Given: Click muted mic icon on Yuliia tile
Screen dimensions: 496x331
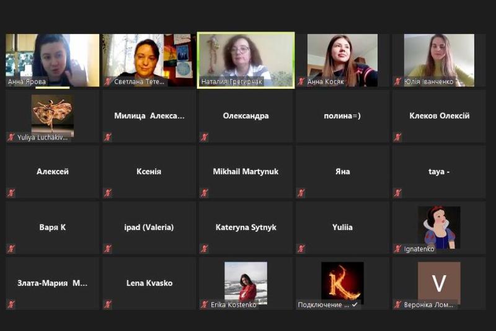Looking at the screenshot, I should coord(301,249).
